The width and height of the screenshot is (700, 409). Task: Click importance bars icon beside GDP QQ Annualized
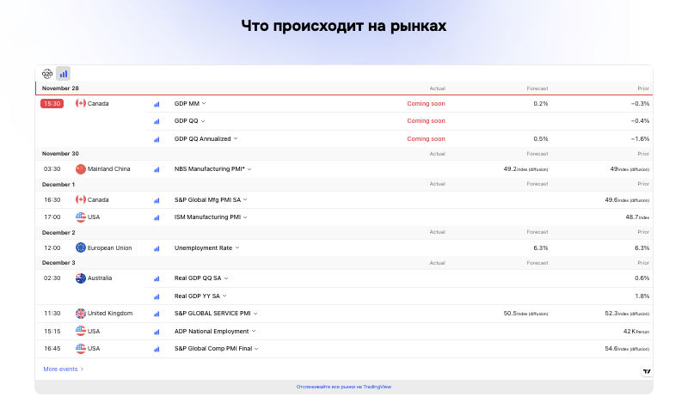coord(157,139)
